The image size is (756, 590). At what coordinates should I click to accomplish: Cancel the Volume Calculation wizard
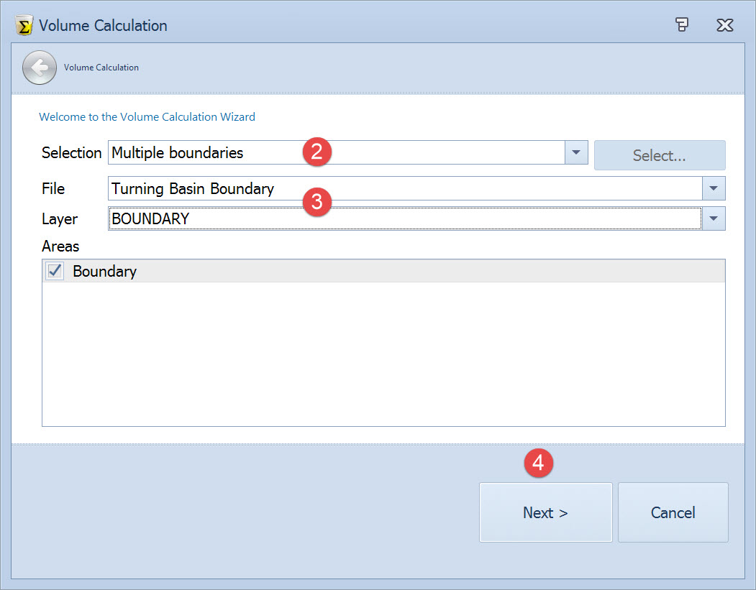pyautogui.click(x=673, y=512)
